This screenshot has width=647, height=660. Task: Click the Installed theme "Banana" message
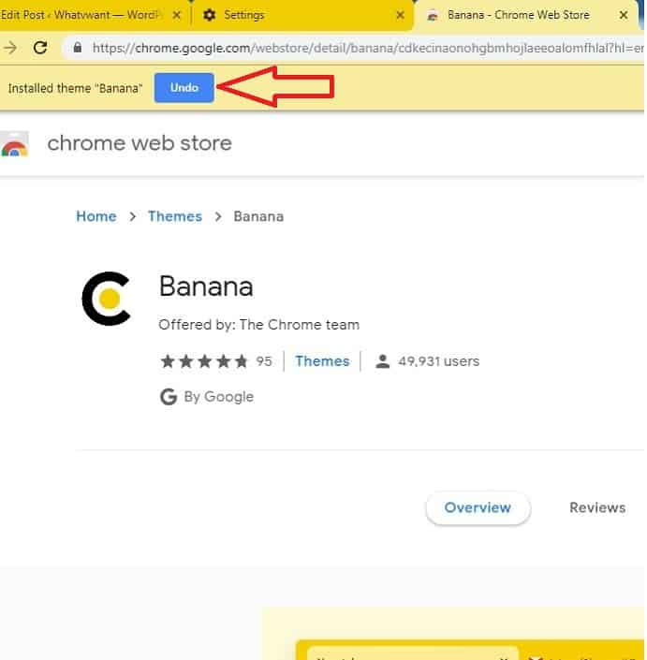75,88
